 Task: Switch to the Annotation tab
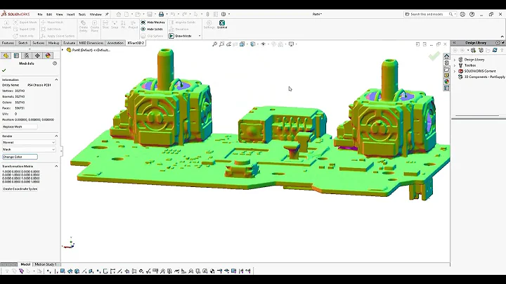(115, 43)
